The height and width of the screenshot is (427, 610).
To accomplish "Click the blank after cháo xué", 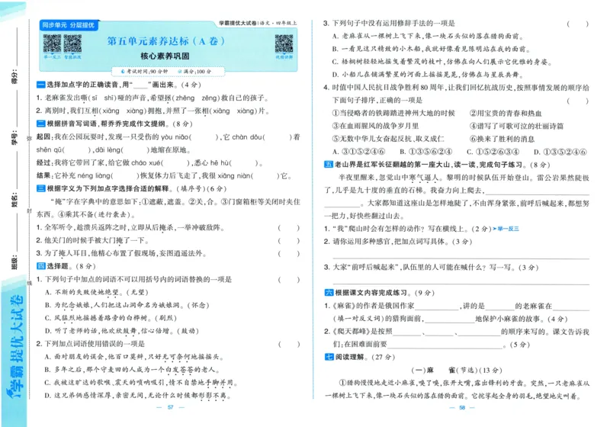I will pyautogui.click(x=175, y=162).
